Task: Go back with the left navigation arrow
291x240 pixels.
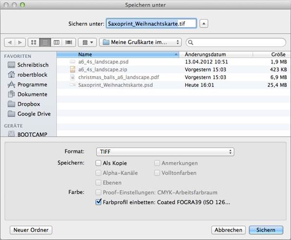Action: coord(10,42)
